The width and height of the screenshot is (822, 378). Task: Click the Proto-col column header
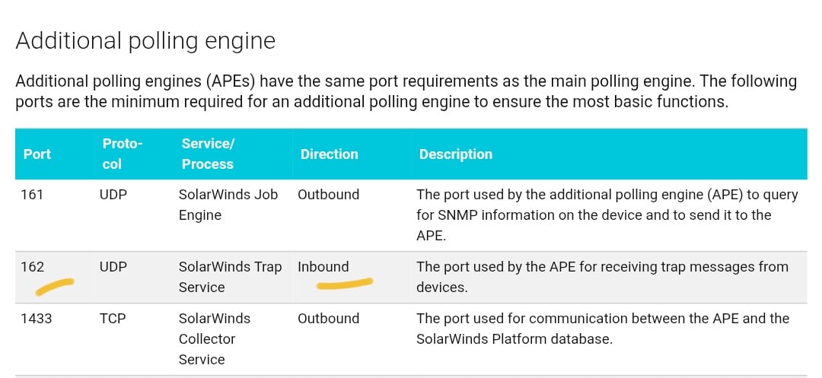pos(123,154)
